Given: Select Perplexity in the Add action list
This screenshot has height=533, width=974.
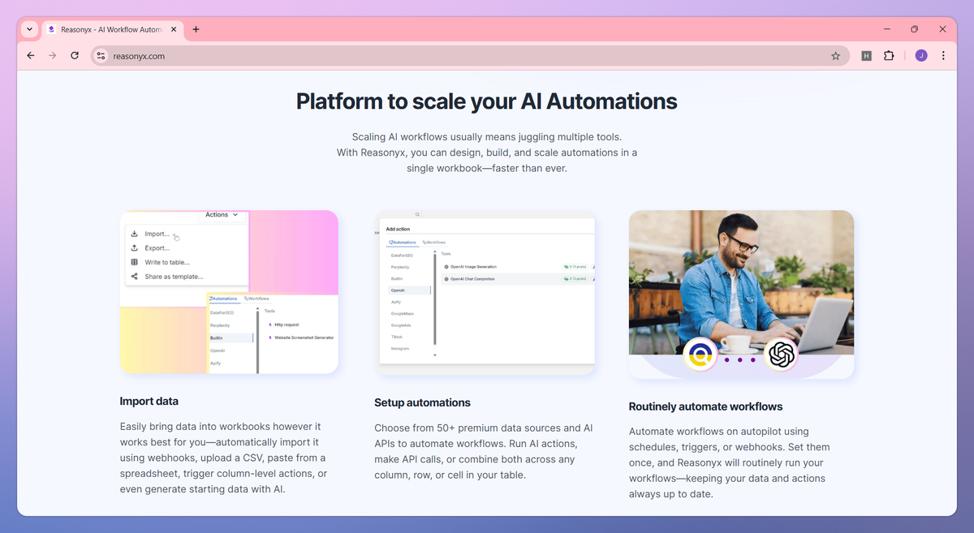Looking at the screenshot, I should click(x=400, y=267).
